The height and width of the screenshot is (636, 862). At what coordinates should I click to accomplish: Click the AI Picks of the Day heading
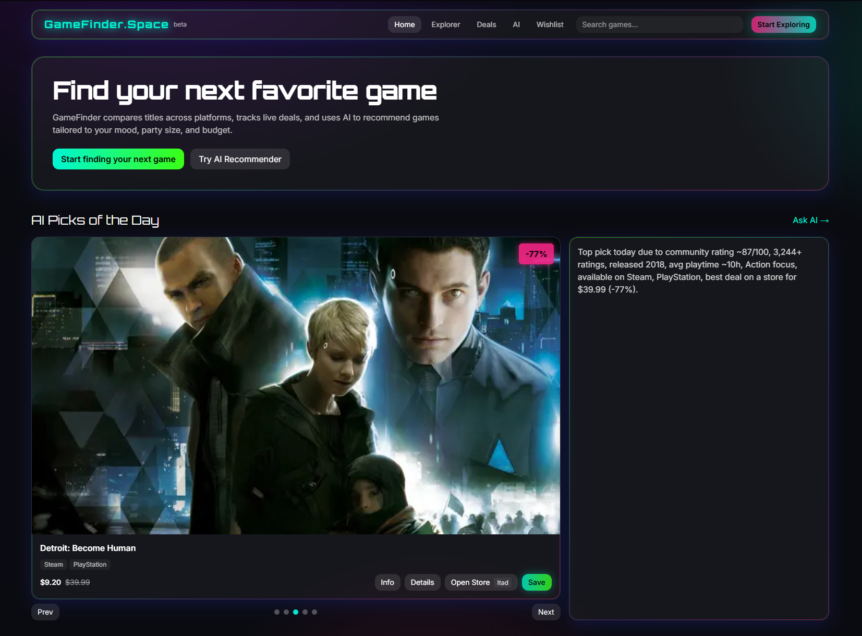coord(95,221)
